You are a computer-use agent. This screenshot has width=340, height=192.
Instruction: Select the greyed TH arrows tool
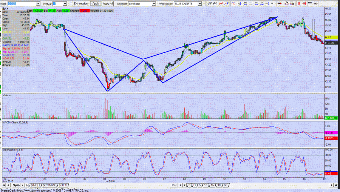(x=251, y=3)
